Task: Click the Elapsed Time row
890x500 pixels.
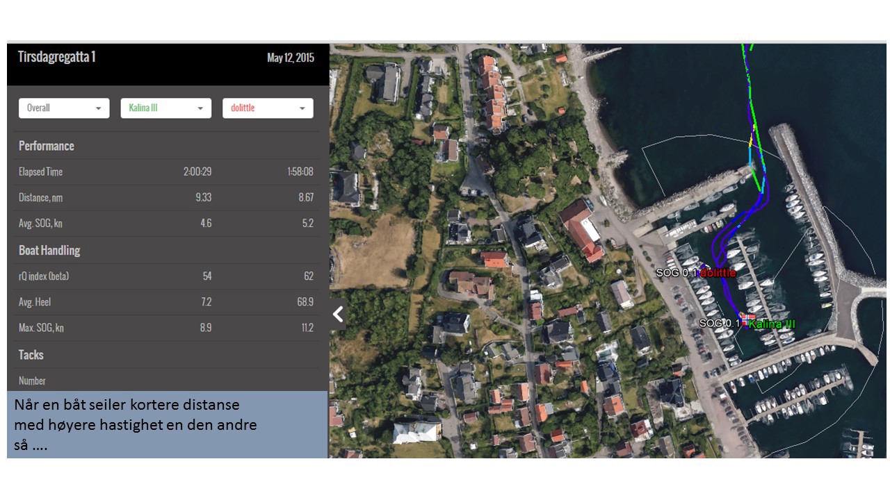Action: click(x=166, y=172)
